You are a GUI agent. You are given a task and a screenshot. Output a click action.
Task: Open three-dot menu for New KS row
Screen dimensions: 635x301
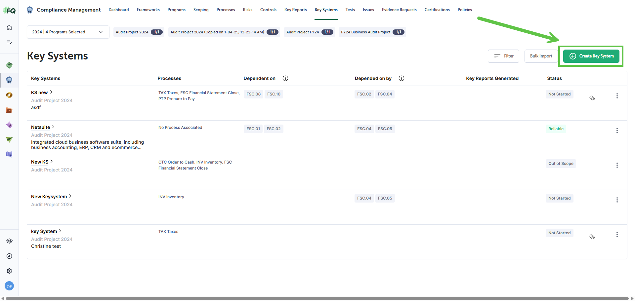617,165
